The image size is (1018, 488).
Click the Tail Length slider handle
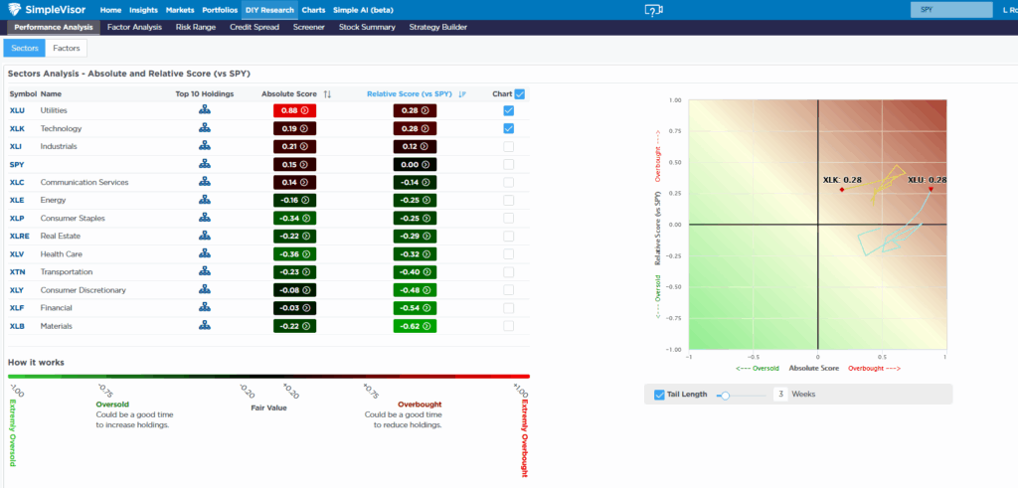pos(725,395)
